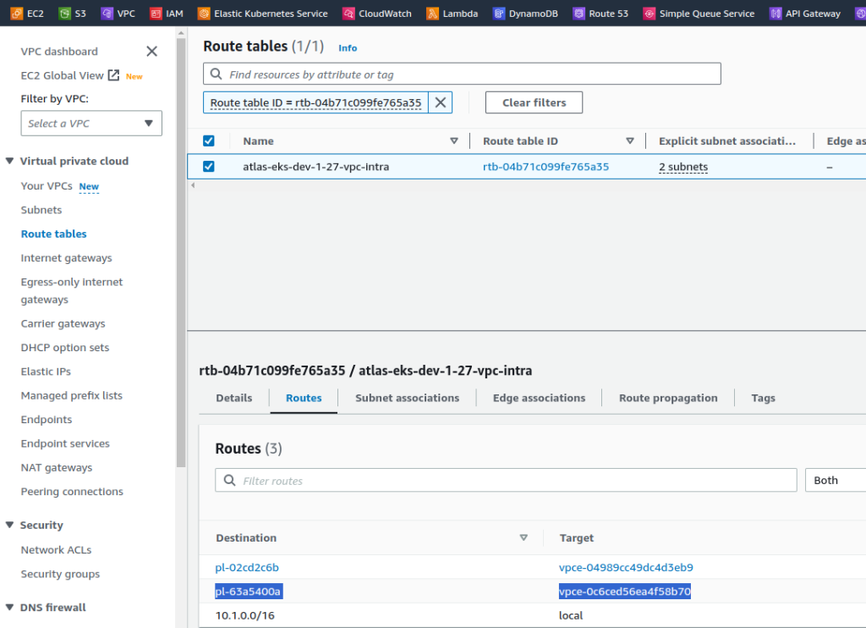
Task: Click the Filter routes search field
Action: 506,480
